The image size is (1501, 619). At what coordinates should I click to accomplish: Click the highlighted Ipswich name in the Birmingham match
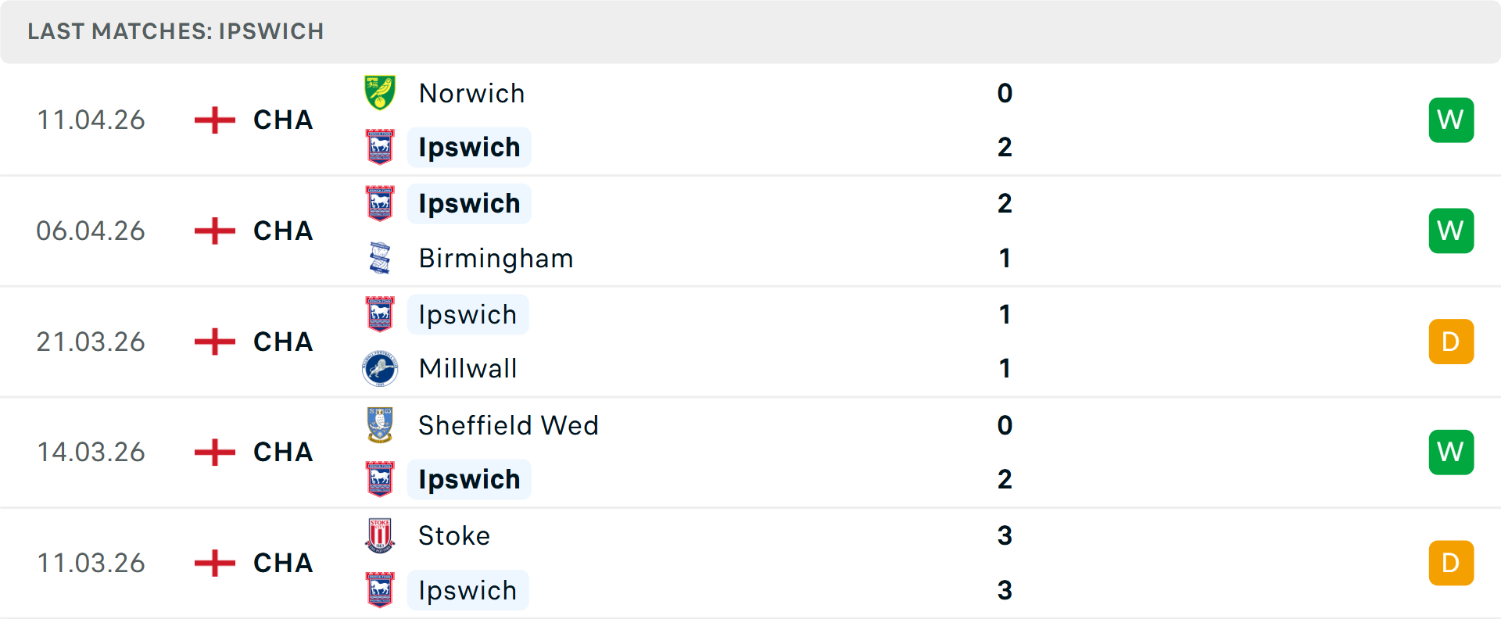tap(469, 203)
